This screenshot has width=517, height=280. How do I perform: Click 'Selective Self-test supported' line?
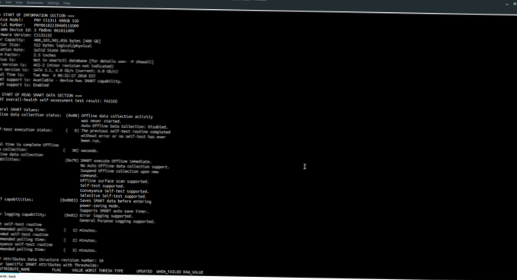[x=113, y=196]
